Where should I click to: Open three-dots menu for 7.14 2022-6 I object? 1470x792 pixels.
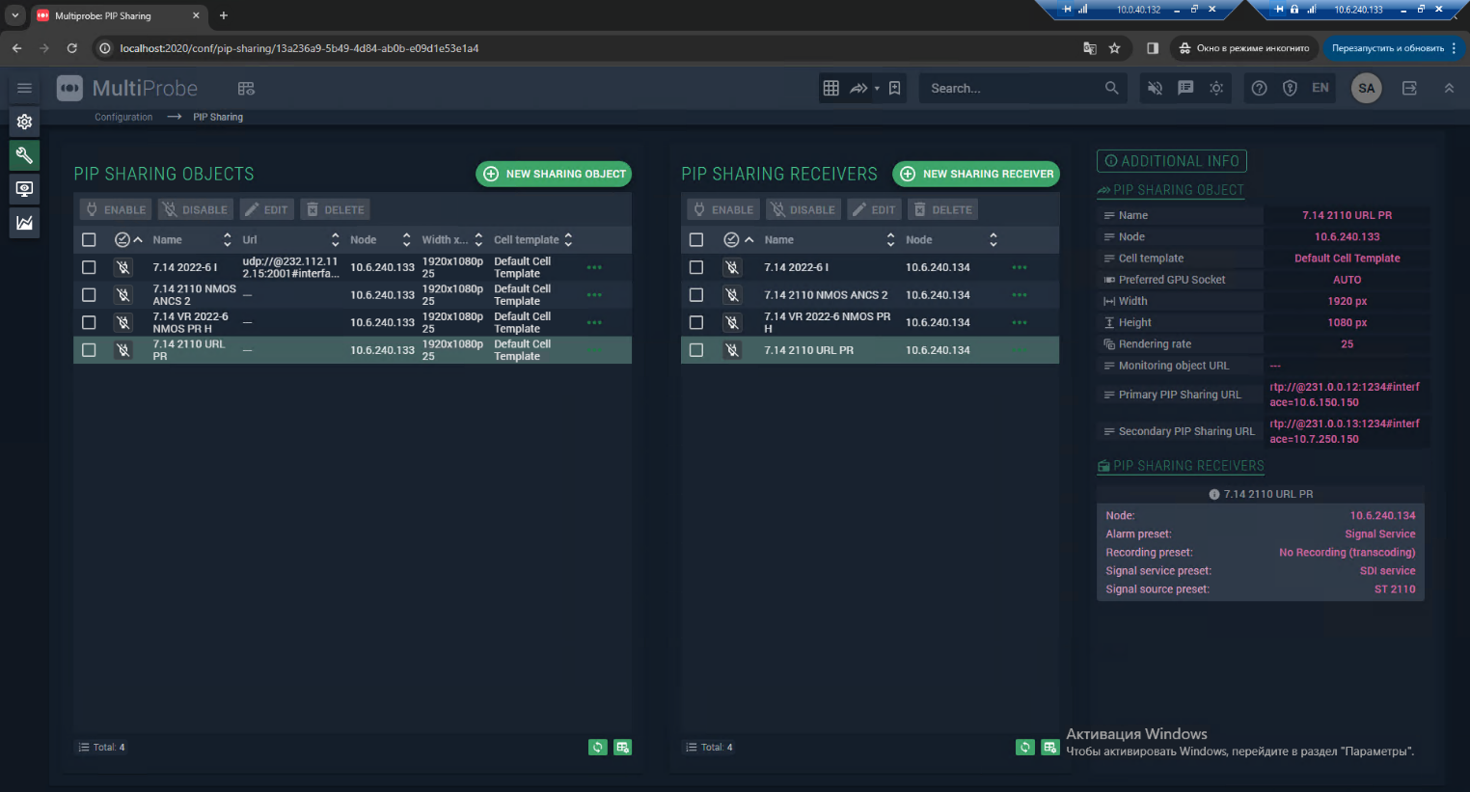click(x=594, y=267)
